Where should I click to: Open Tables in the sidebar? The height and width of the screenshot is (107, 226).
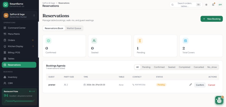coord(19,59)
